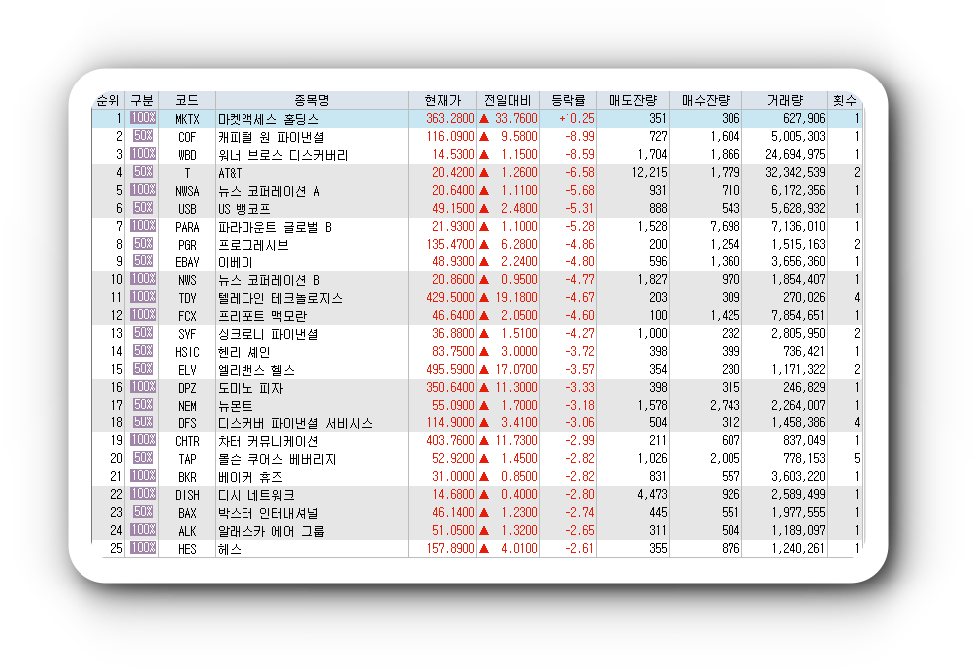Click the 50% badge in USB row
Screen dimensions: 973x668
click(143, 208)
